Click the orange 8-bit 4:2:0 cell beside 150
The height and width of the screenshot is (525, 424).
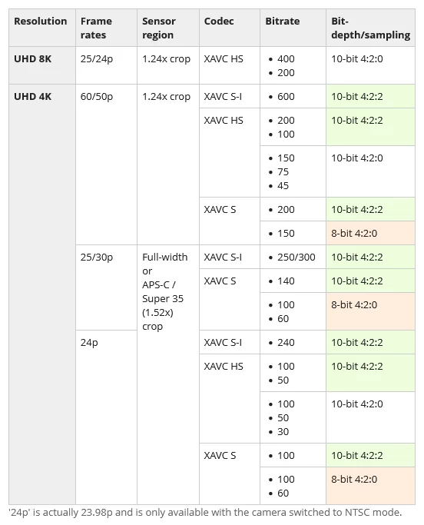[370, 233]
